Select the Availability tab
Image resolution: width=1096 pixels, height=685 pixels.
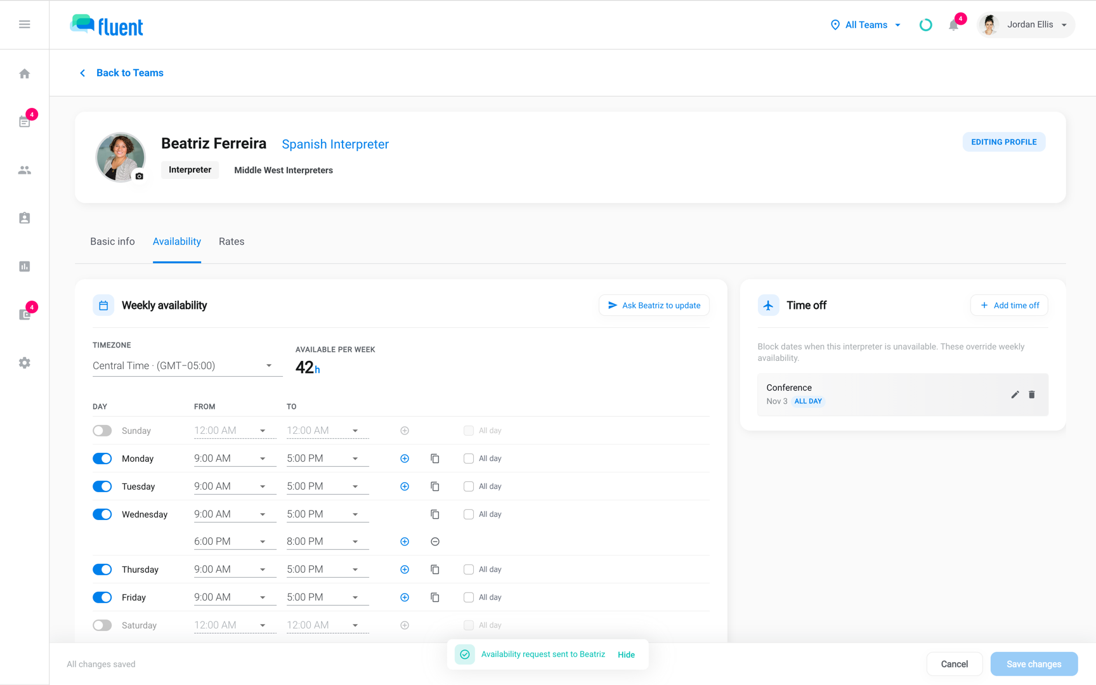pyautogui.click(x=177, y=242)
